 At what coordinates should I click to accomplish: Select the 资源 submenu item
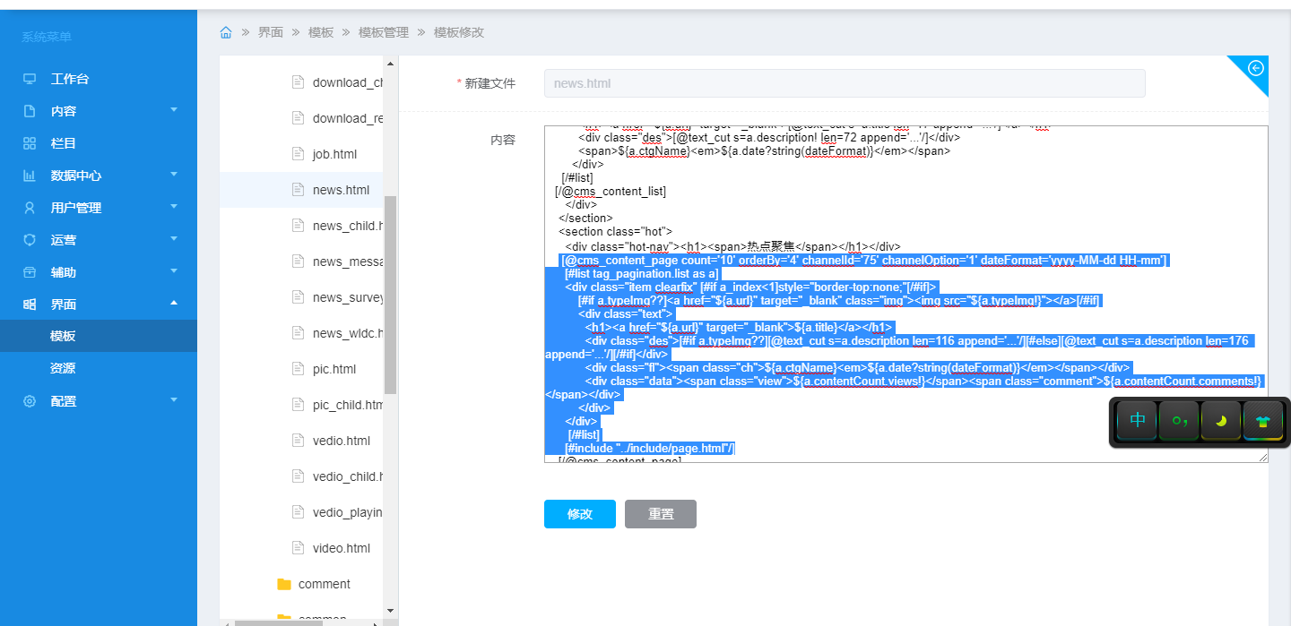point(99,368)
